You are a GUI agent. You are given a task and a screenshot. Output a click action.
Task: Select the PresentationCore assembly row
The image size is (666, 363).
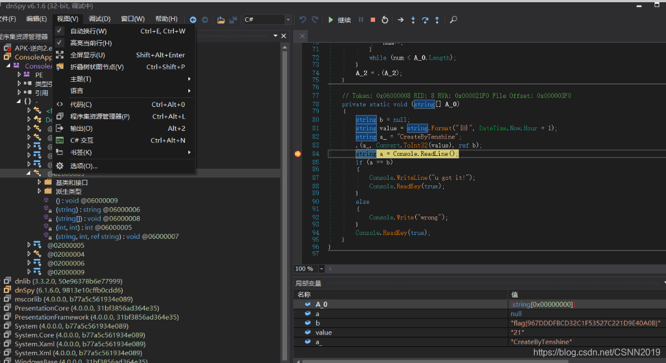[x=87, y=308]
